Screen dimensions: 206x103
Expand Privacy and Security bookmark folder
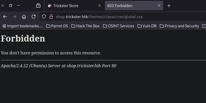(x=179, y=26)
